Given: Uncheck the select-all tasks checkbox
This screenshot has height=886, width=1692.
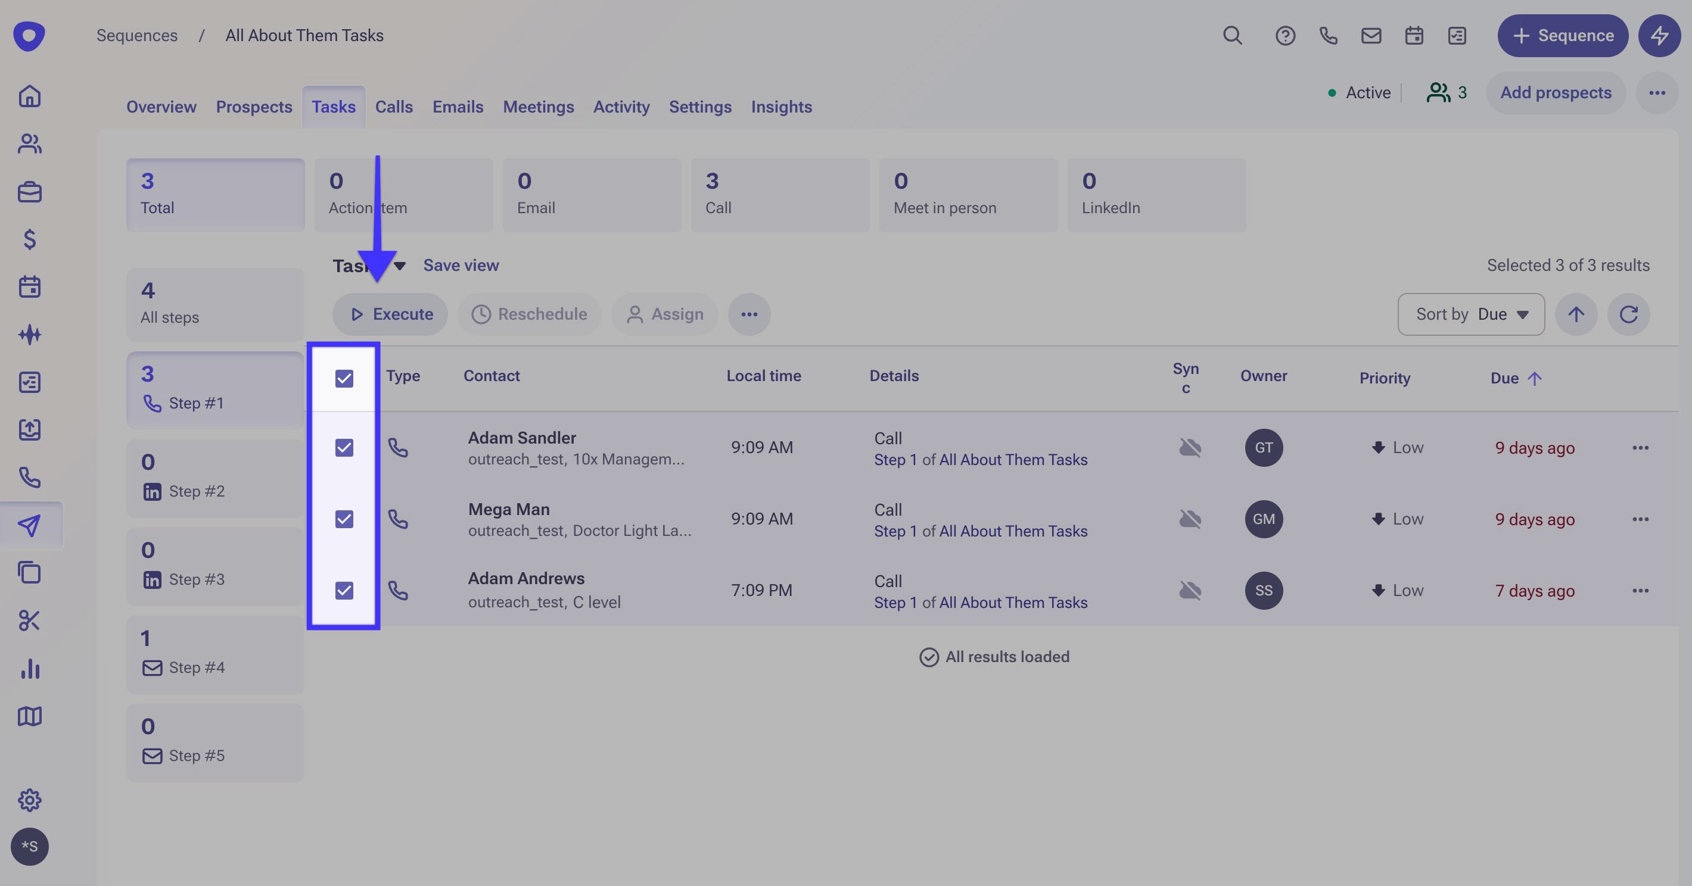Looking at the screenshot, I should pos(344,378).
